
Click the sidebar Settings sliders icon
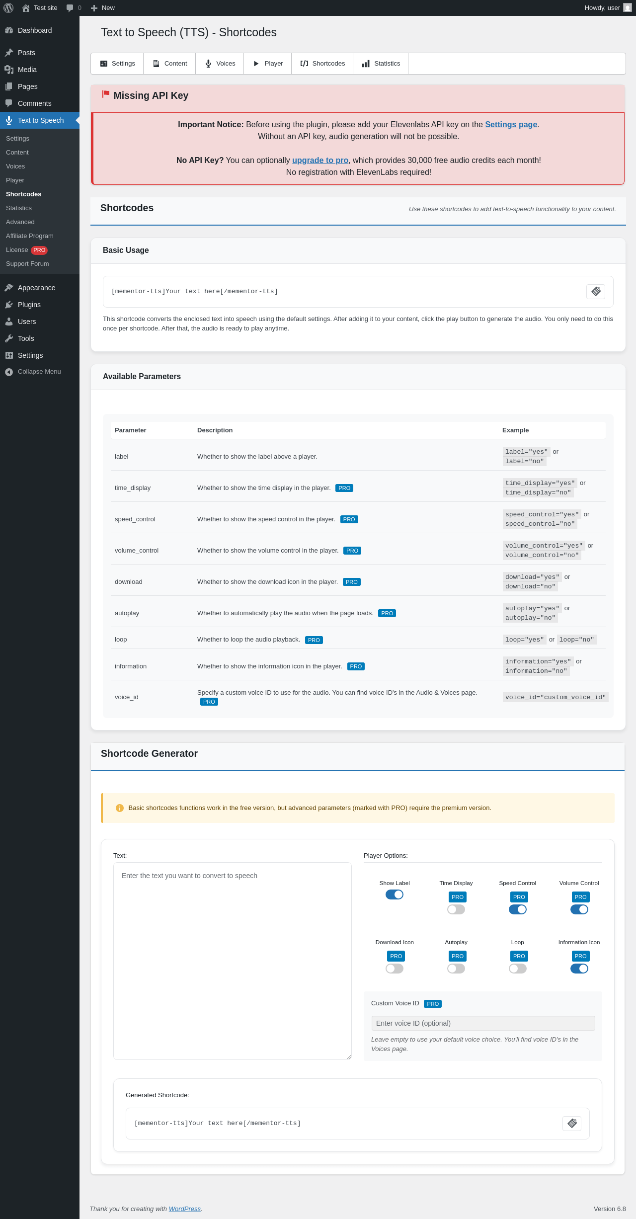point(9,355)
